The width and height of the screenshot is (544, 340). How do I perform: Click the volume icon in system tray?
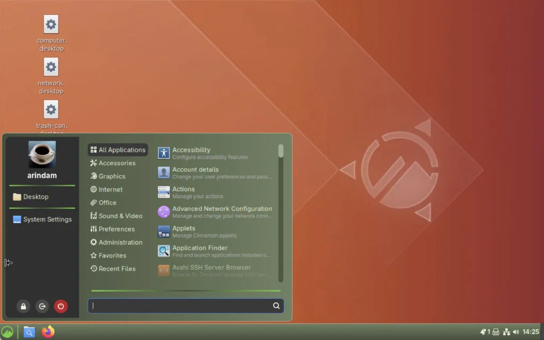tap(516, 332)
